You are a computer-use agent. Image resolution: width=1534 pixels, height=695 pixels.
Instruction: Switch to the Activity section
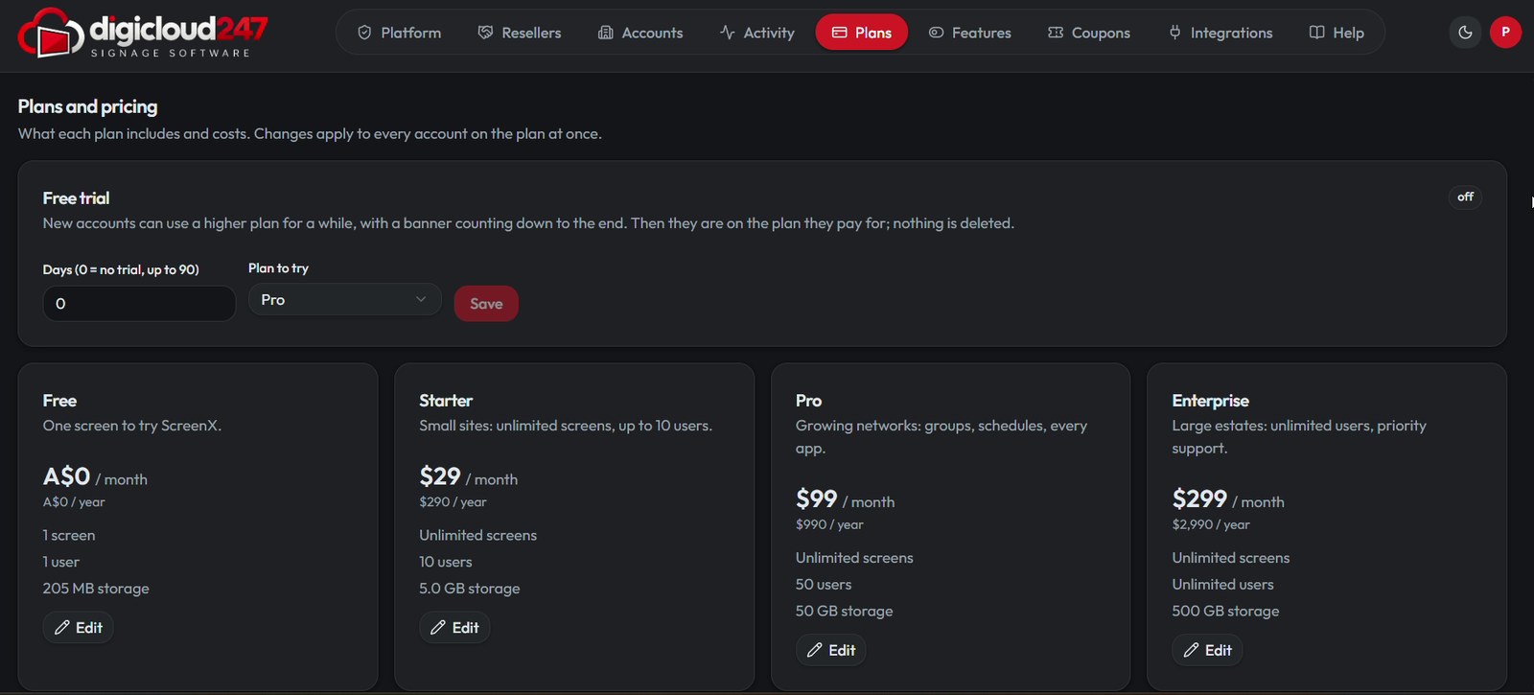point(756,33)
